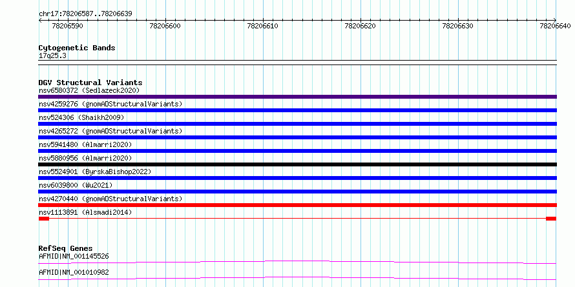Click the nsv5524901 (ByrskaBishop2022) label
Image resolution: width=575 pixels, height=287 pixels.
click(95, 172)
